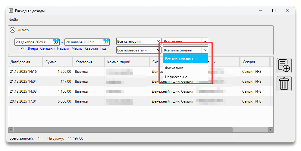The height and width of the screenshot is (151, 301).
Task: Choose Нефискально from the dropdown list
Action: pos(176,77)
